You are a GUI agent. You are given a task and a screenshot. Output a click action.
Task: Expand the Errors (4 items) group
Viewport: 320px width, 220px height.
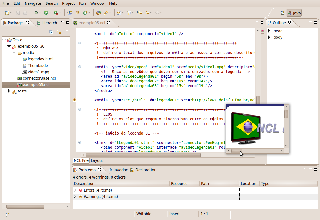[75, 190]
